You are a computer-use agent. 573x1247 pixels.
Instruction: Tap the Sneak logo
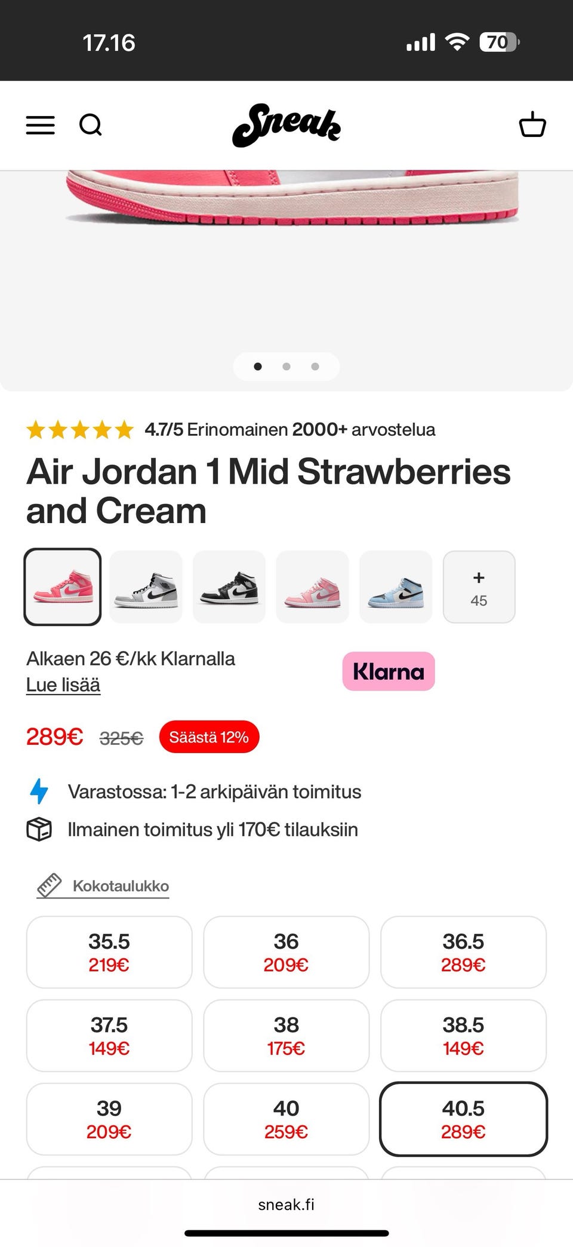[x=286, y=126]
